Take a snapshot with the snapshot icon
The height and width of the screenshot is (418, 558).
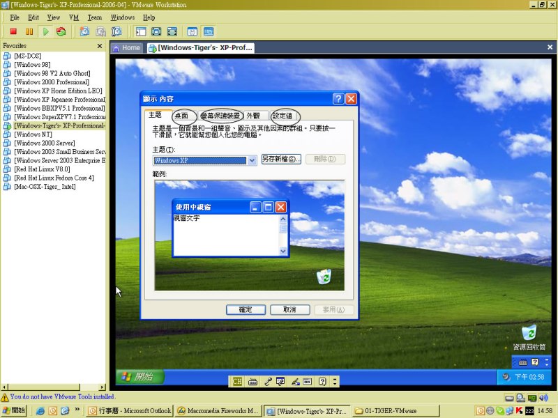point(84,31)
